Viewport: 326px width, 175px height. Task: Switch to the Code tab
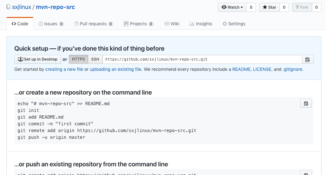(x=20, y=24)
